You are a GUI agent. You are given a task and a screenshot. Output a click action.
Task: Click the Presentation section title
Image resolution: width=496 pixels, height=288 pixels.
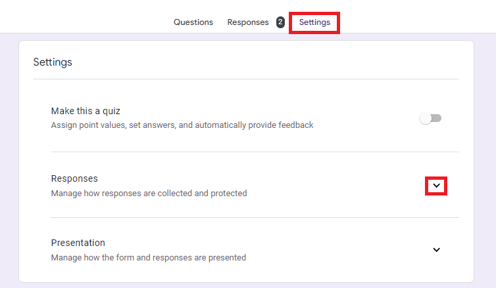click(78, 243)
